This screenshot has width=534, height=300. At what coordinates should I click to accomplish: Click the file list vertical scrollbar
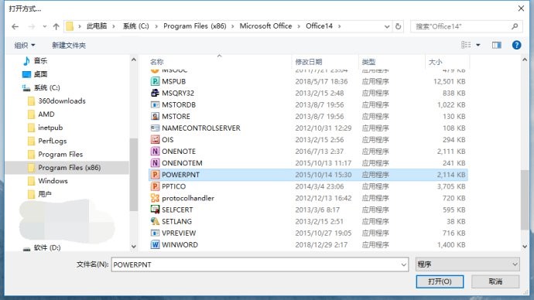[525, 199]
